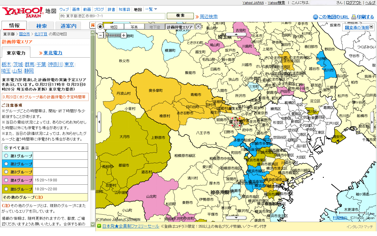The image size is (377, 236).
Task: Click the ログアウト link
Action: [x=354, y=2]
